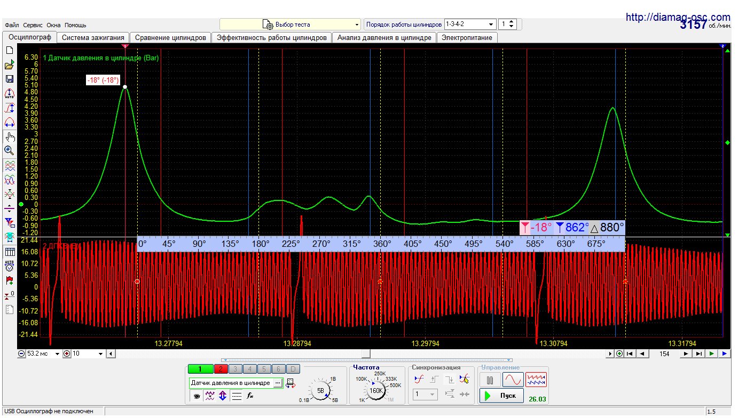This screenshot has height=418, width=738.
Task: Go to the first frame button
Action: point(630,353)
